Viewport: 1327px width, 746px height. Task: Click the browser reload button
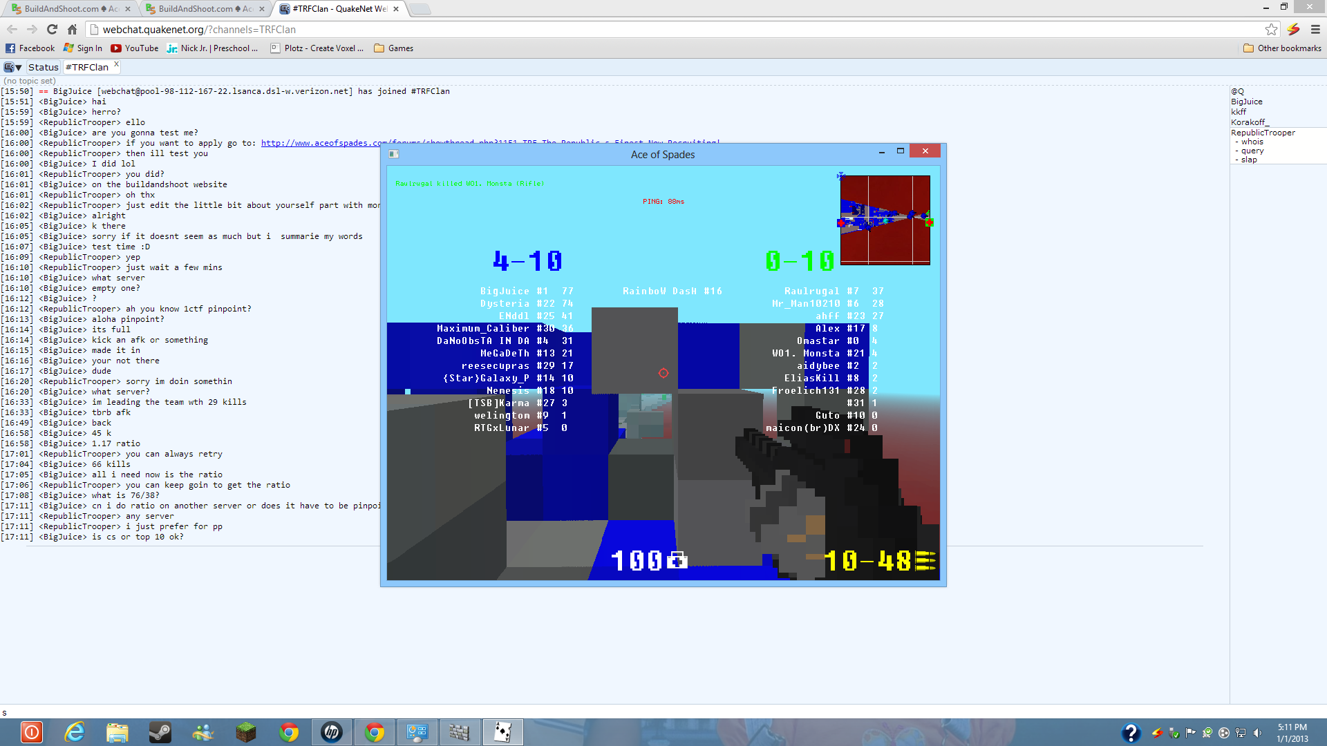tap(52, 29)
